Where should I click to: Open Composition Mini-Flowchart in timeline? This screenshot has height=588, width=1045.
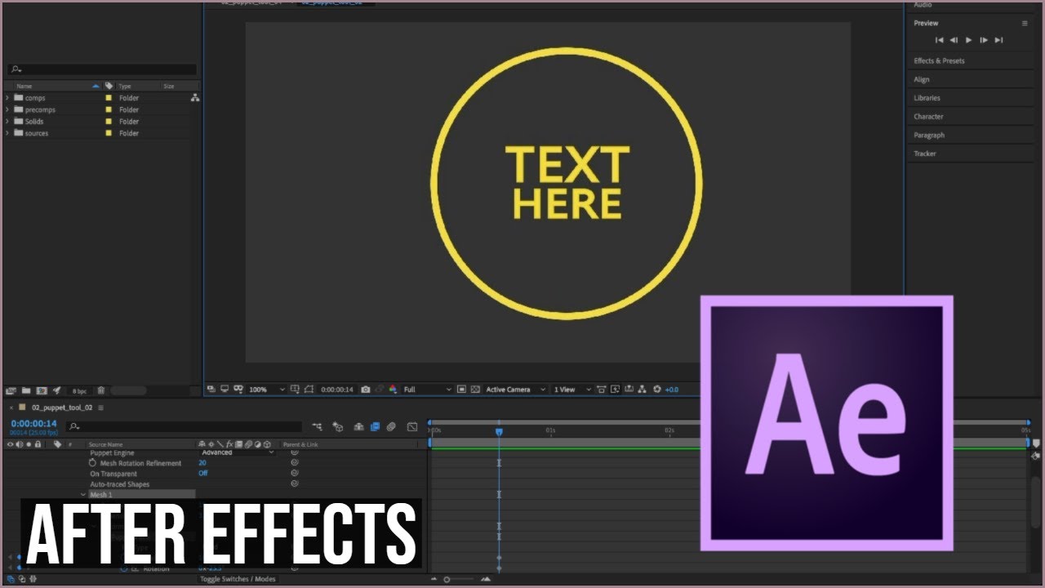click(x=317, y=426)
